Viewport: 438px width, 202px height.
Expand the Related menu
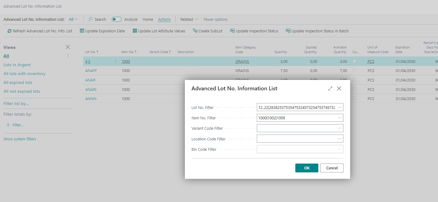point(189,19)
